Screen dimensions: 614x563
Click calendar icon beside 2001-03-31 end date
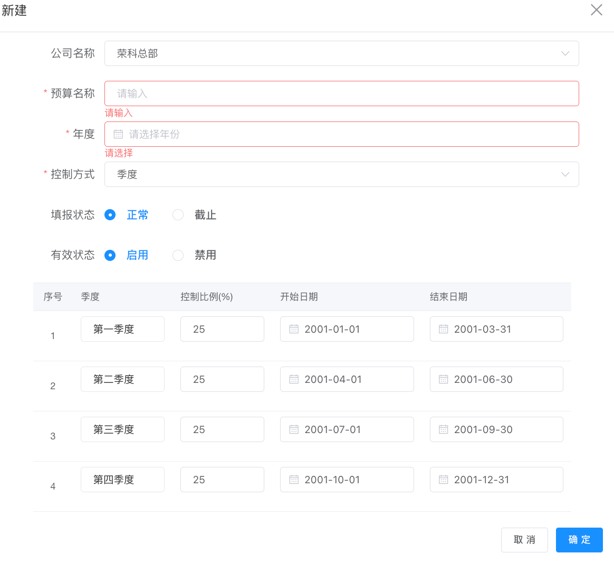coord(443,329)
